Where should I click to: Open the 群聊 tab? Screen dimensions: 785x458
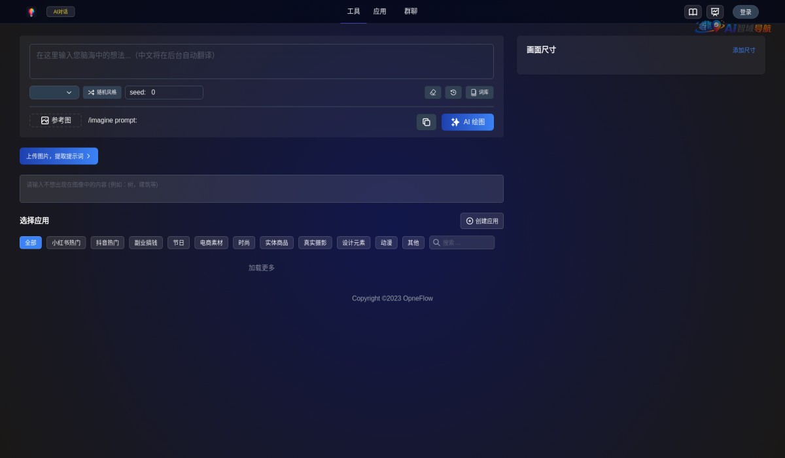[x=411, y=11]
